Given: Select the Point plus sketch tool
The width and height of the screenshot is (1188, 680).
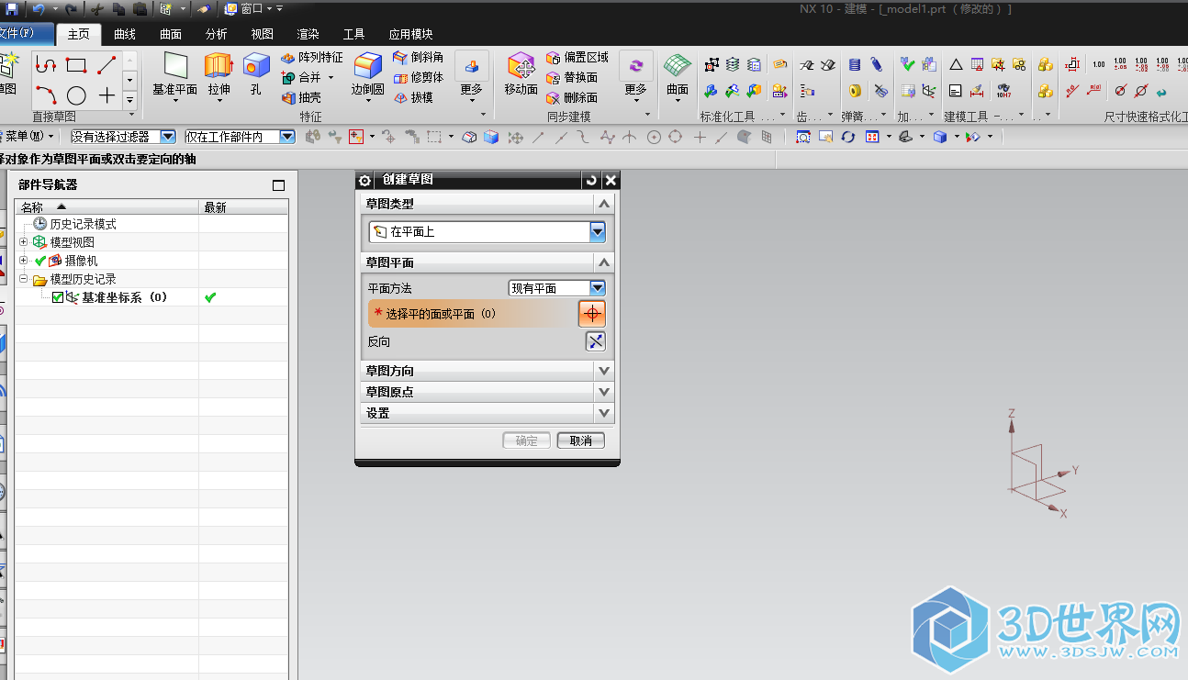Looking at the screenshot, I should (x=106, y=95).
